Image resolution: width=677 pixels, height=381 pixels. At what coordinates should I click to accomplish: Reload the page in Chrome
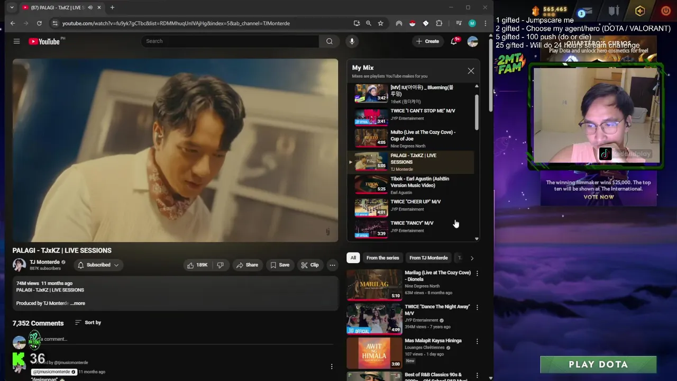click(39, 23)
